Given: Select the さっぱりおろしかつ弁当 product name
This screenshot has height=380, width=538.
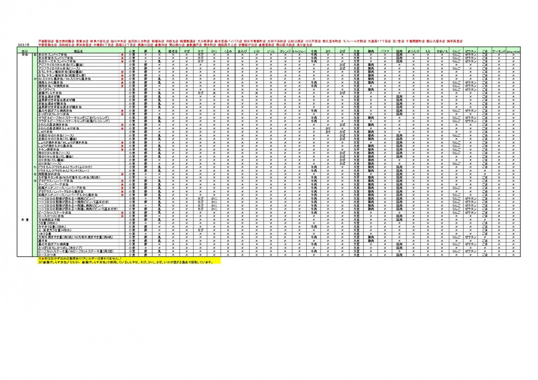Looking at the screenshot, I should click(x=54, y=114).
